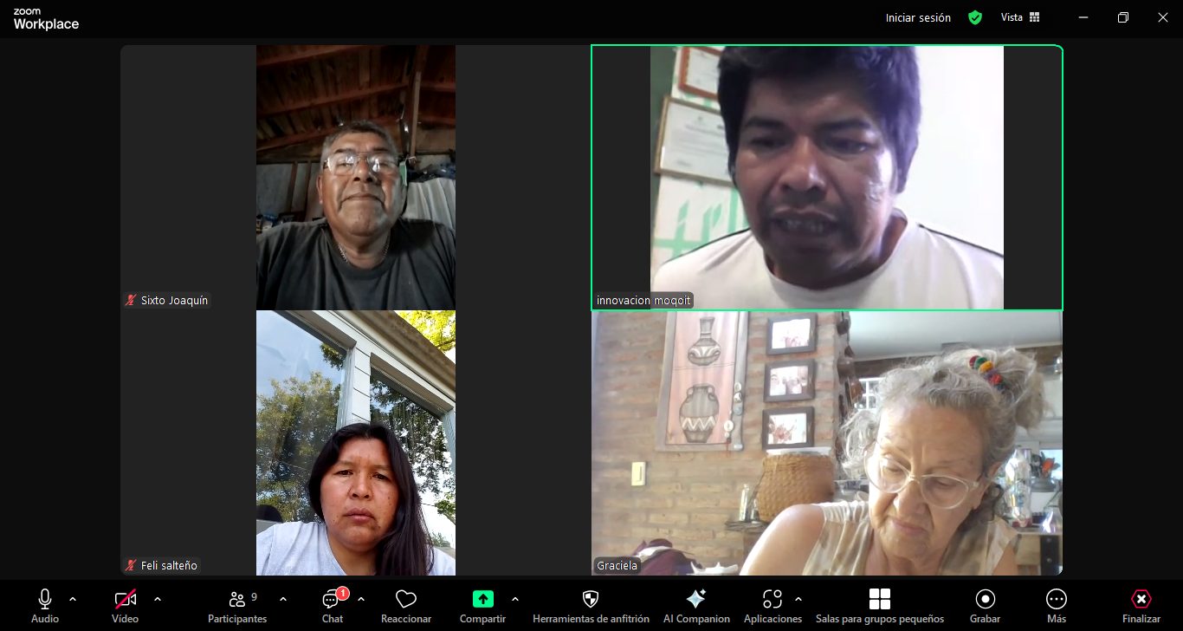
Task: Open Herramientas de anfitrión shield icon
Action: click(x=591, y=600)
